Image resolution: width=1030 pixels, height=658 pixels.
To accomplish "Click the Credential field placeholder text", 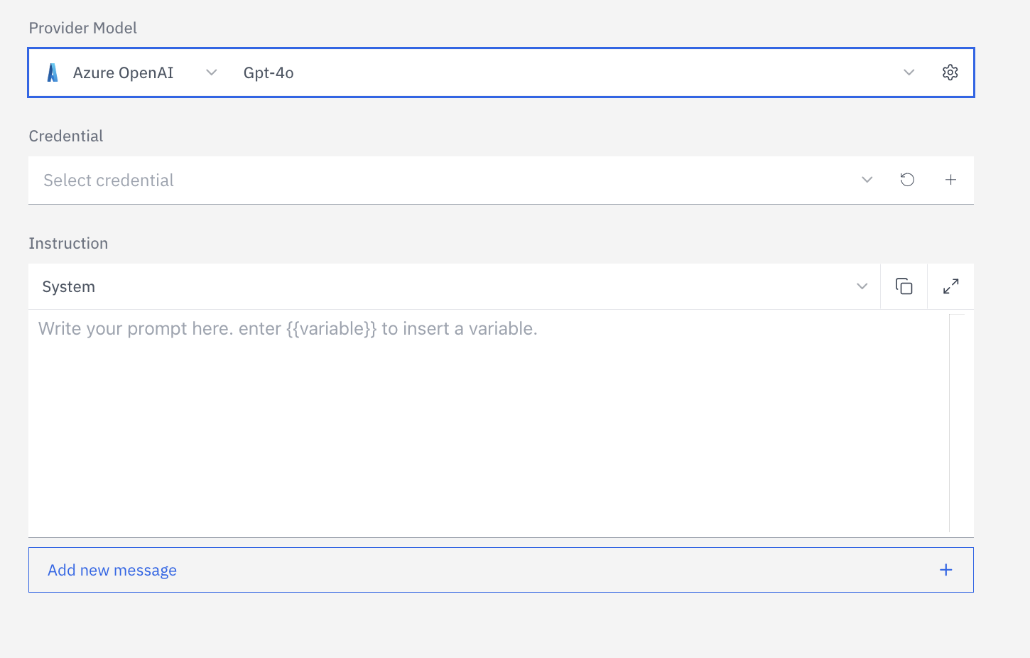I will [108, 180].
